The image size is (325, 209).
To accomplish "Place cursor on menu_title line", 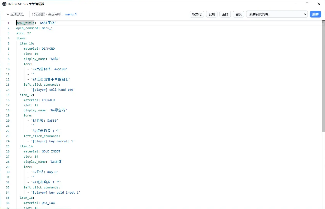I will [36, 23].
